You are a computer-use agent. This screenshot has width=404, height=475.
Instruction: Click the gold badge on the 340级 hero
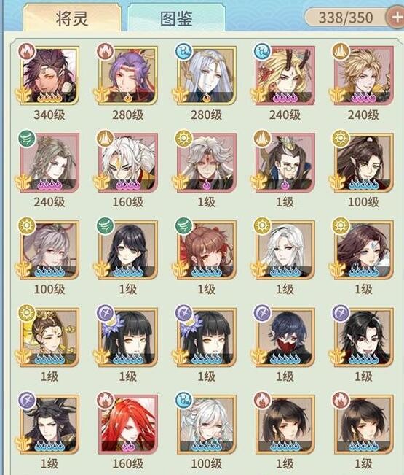(x=23, y=95)
